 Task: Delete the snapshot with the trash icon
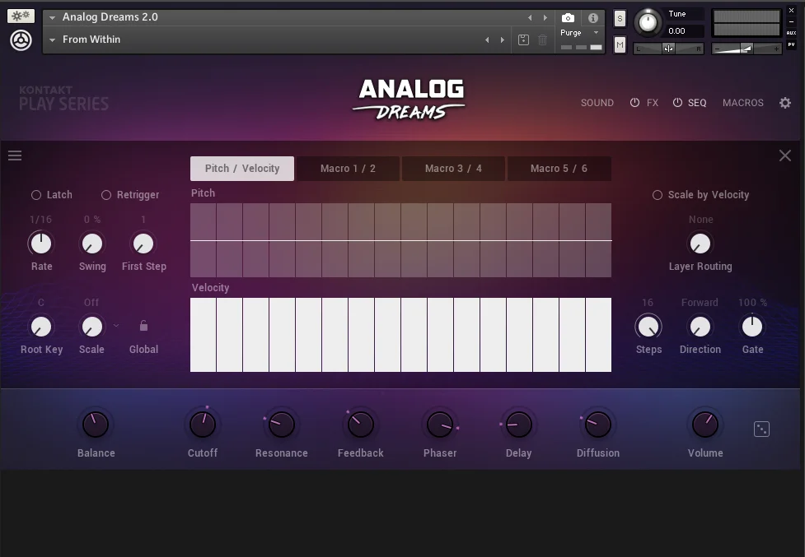[x=542, y=40]
